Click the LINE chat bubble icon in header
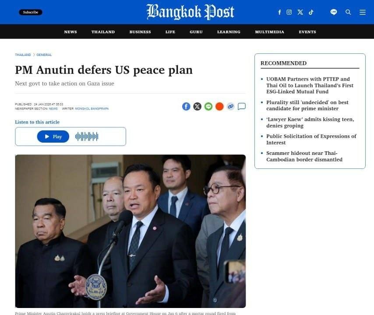This screenshot has height=315, width=374. [x=334, y=12]
